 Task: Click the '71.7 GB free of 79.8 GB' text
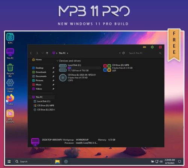point(78,70)
